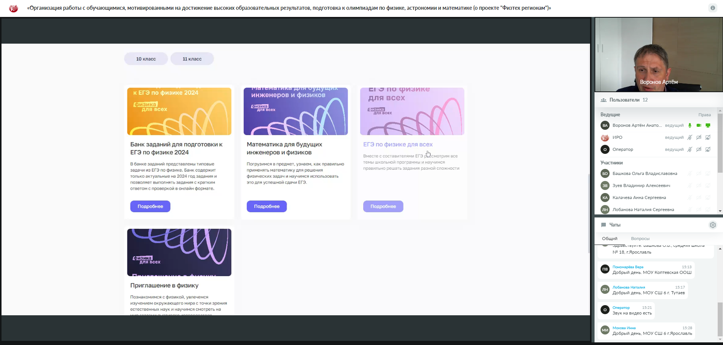Viewport: 723px width, 345px height.
Task: Click О avatar of Оператор chat message
Action: 605,310
